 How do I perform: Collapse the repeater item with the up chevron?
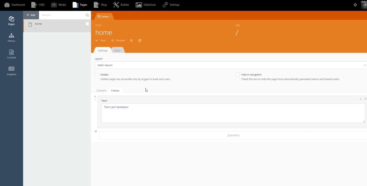[x=360, y=99]
